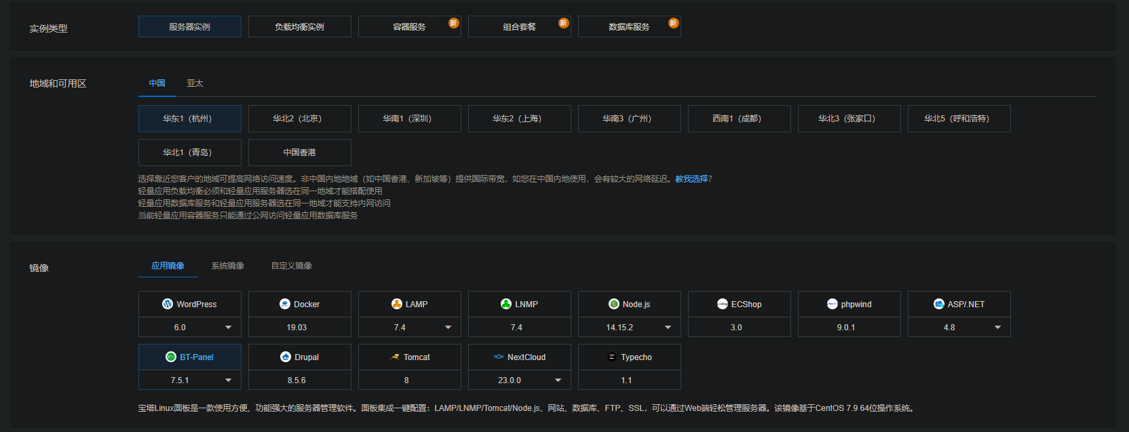Select the Typecho application image

pyautogui.click(x=630, y=357)
